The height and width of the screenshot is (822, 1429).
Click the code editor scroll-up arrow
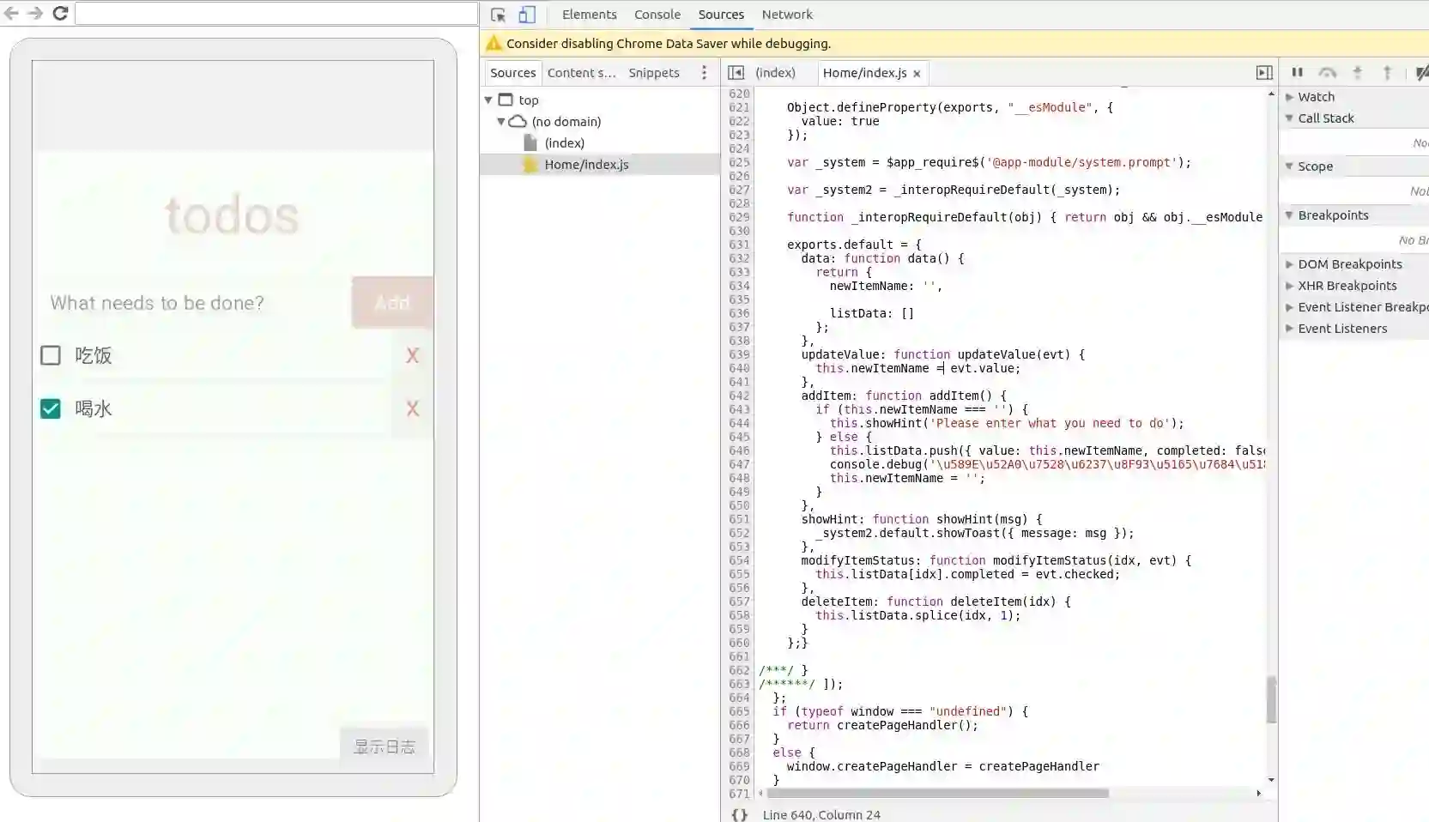[1271, 94]
